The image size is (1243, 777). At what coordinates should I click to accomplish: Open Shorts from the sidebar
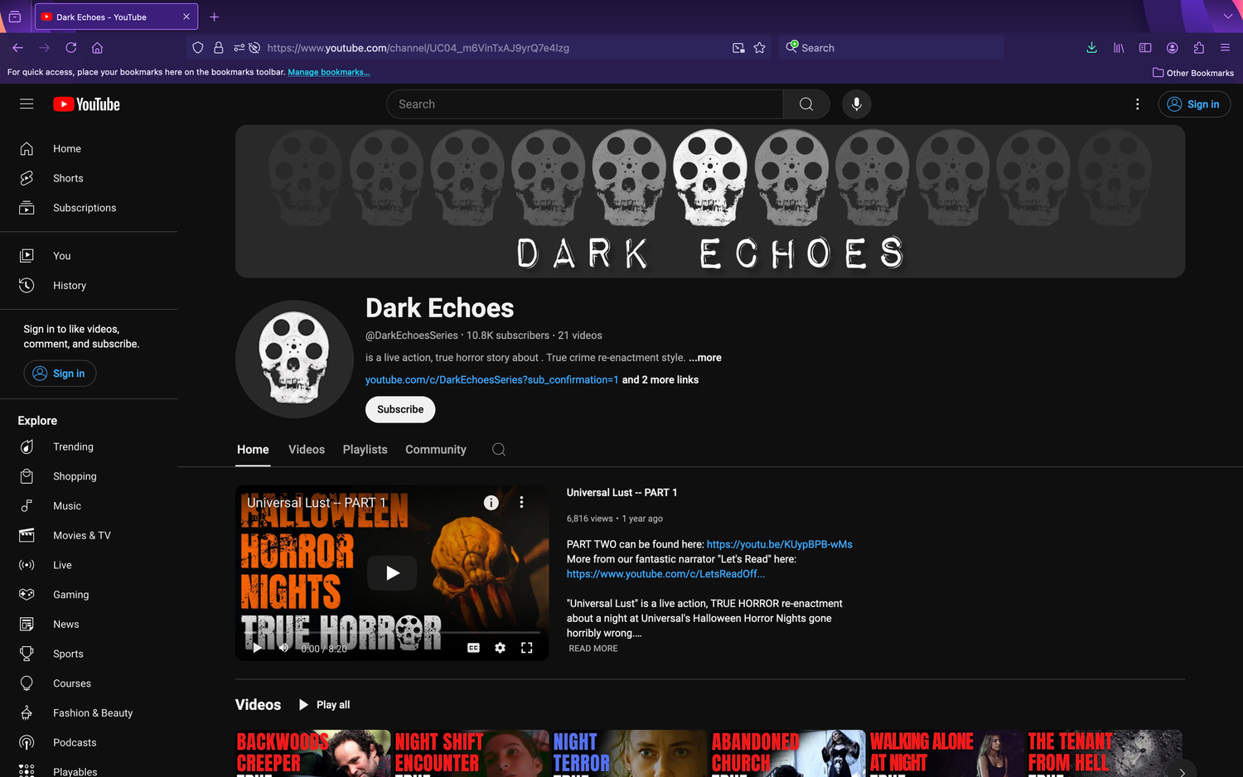pos(89,178)
